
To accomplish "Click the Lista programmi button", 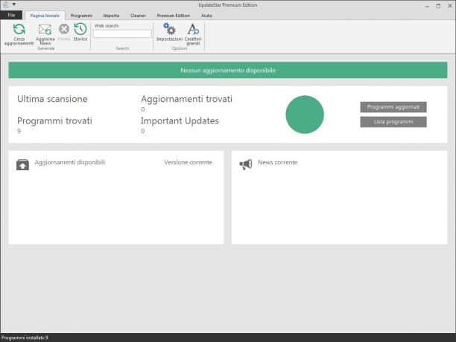I will pos(393,122).
